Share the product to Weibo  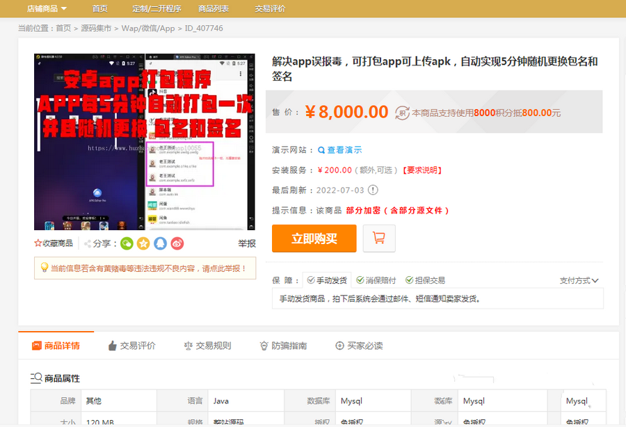[177, 243]
